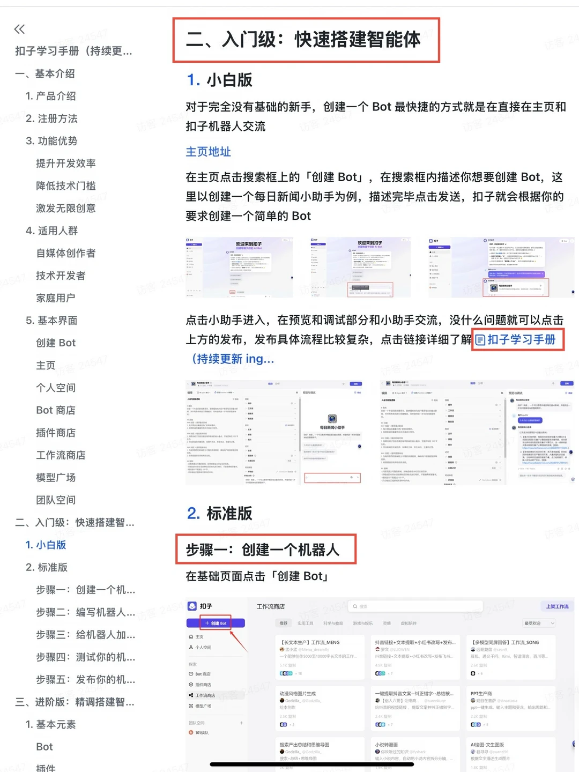The image size is (579, 772).
Task: Collapse the sidebar with the double-chevron icon
Action: 19,29
